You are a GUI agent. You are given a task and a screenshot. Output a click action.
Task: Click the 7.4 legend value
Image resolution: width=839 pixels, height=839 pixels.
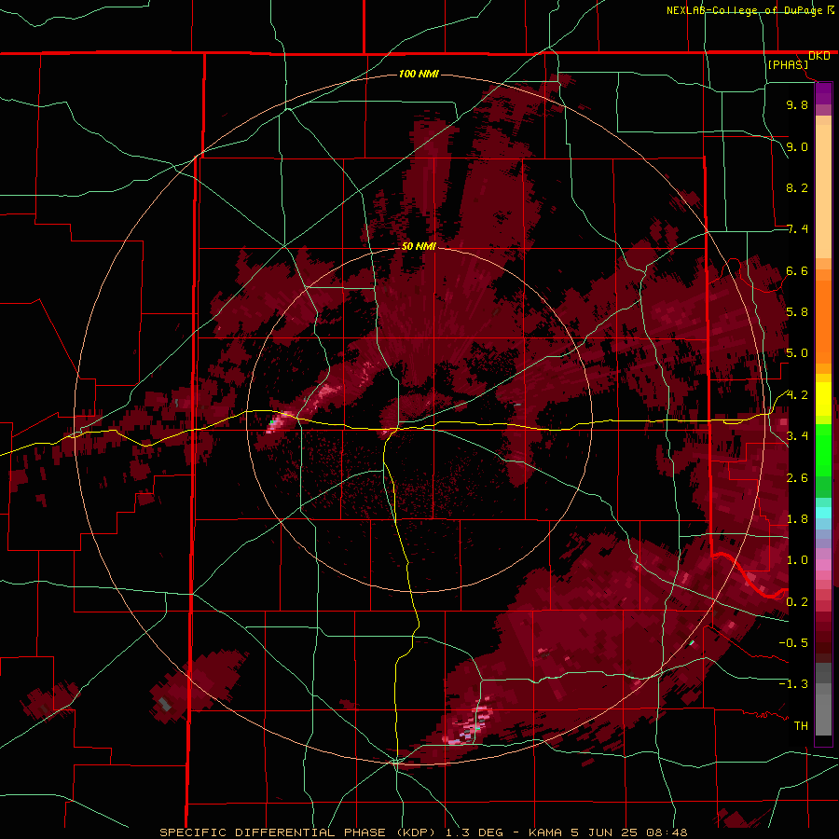(x=797, y=229)
